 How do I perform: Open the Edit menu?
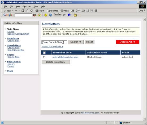[11, 6]
